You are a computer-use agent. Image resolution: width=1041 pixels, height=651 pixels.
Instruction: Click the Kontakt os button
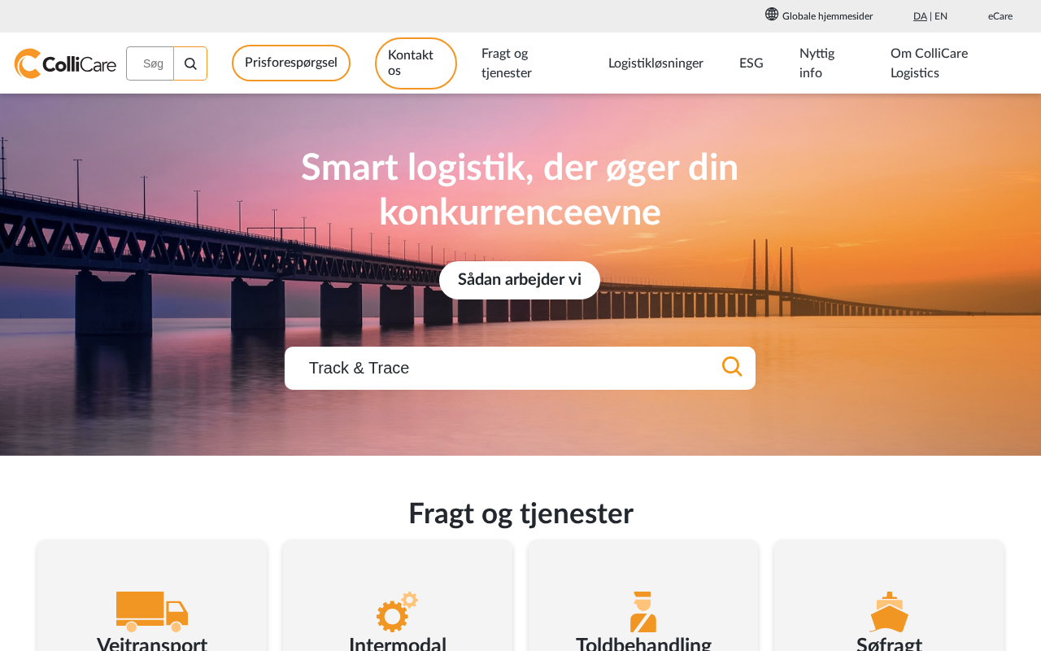point(416,63)
